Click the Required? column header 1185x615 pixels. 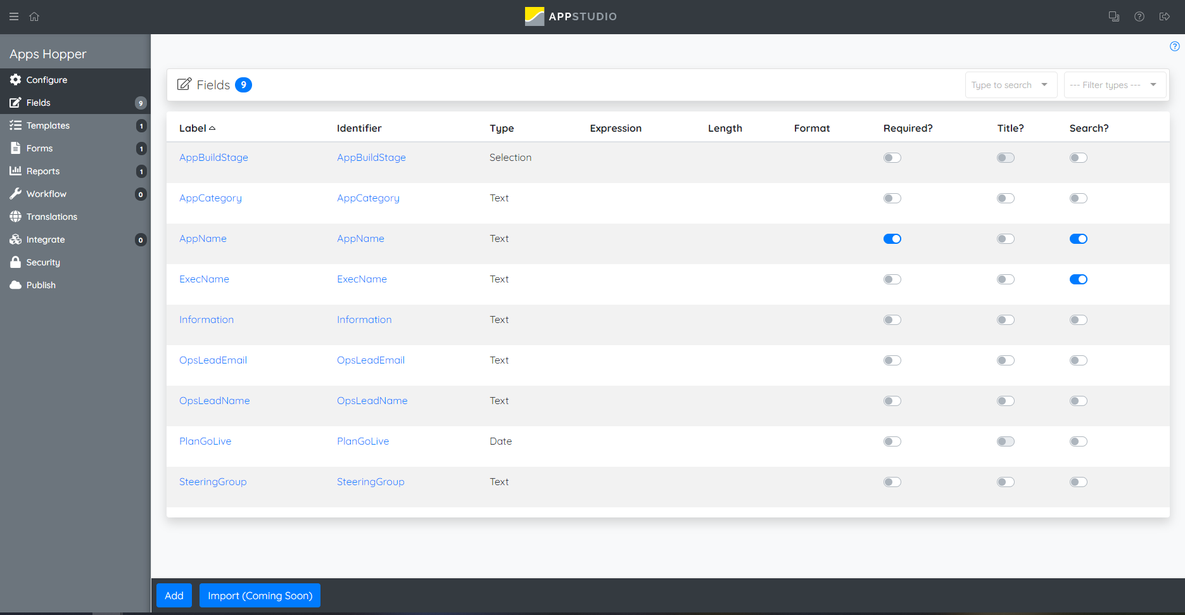(x=908, y=128)
